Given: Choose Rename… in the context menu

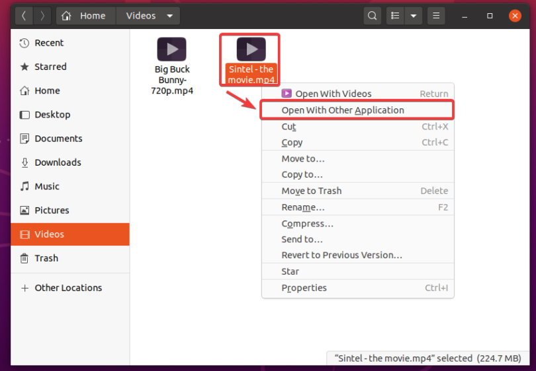Looking at the screenshot, I should (x=358, y=207).
